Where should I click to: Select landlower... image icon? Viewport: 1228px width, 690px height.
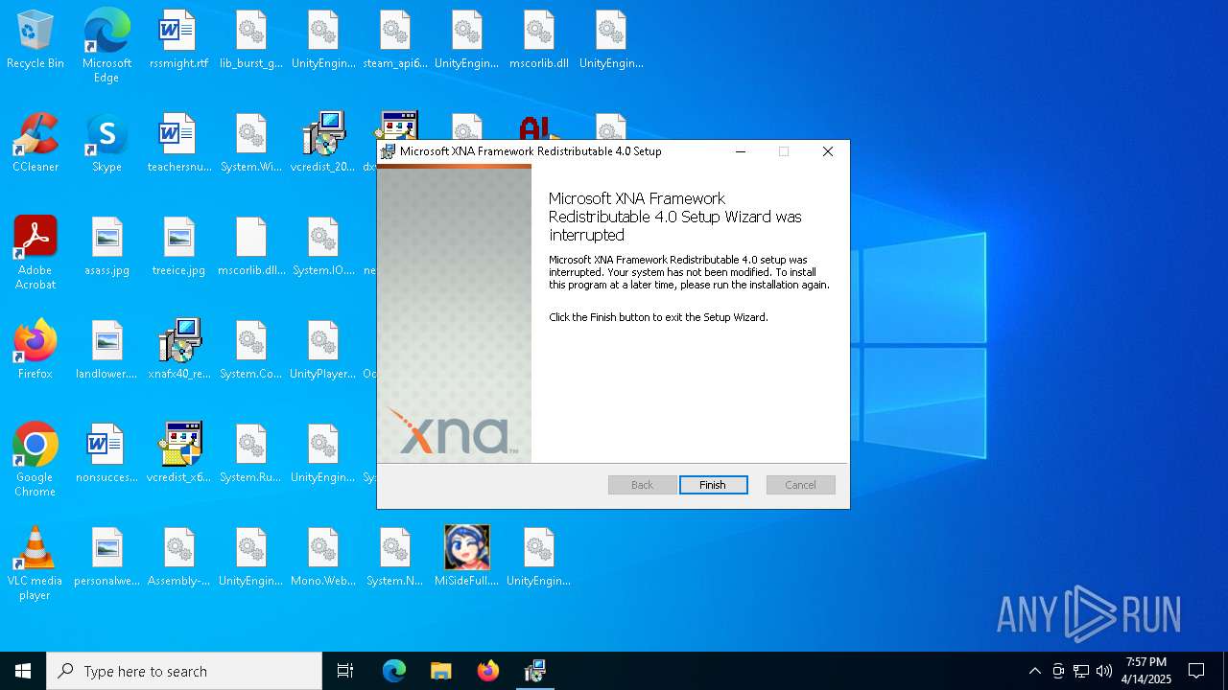tap(106, 351)
